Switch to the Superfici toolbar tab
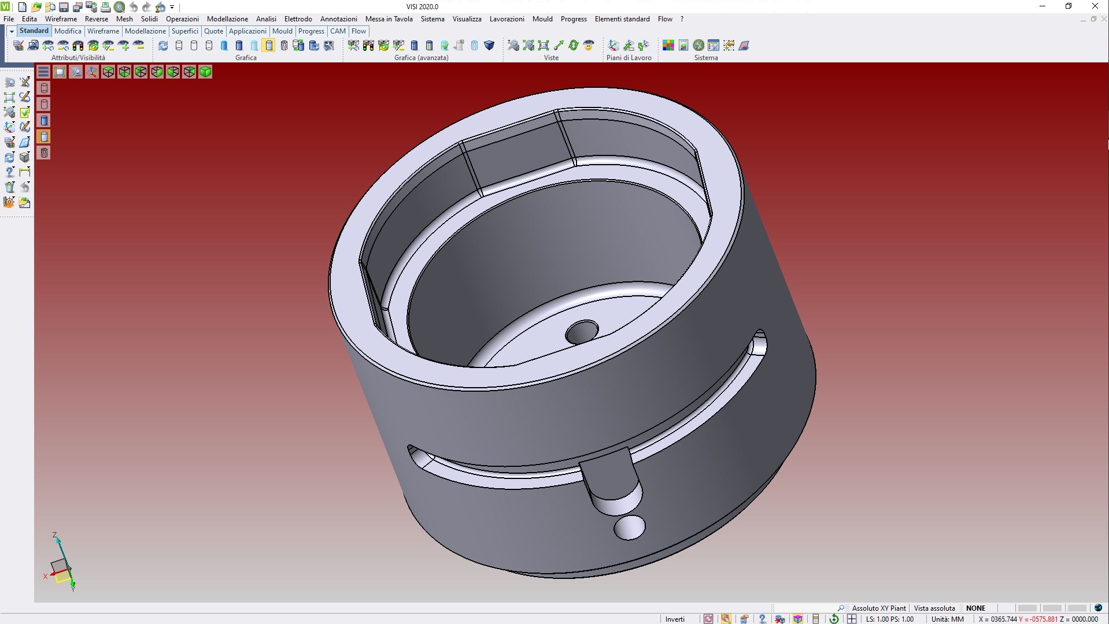Screen dimensions: 1109x624 184,31
